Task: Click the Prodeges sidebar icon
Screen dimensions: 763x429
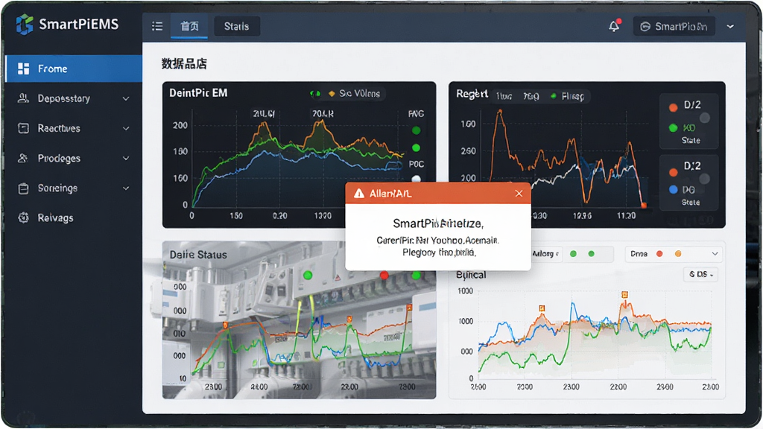Action: click(x=23, y=158)
